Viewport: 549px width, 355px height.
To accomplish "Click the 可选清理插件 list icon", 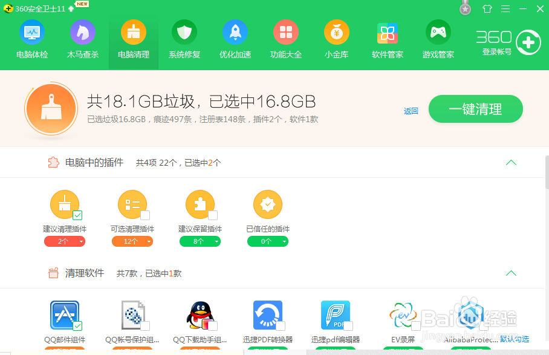I will click(132, 204).
